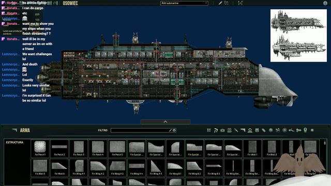Click the pencil edit icon in top bar
This screenshot has height=186, width=331.
pos(220,3)
